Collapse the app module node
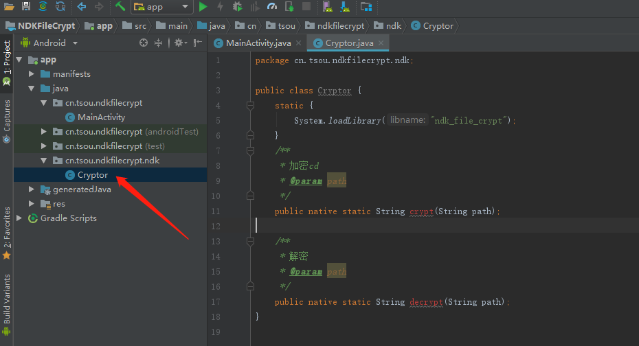The width and height of the screenshot is (639, 346). pyautogui.click(x=19, y=60)
